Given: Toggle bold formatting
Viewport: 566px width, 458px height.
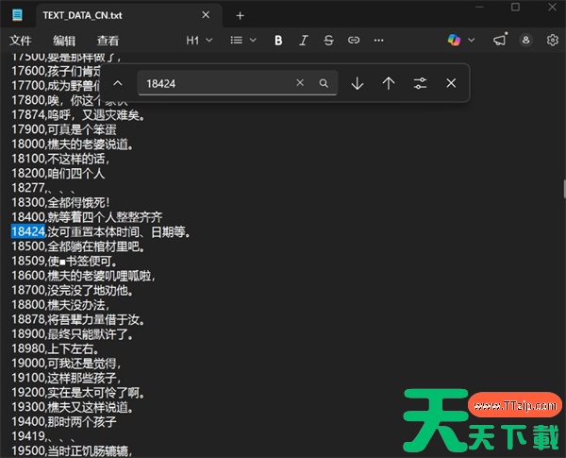Looking at the screenshot, I should coord(278,40).
